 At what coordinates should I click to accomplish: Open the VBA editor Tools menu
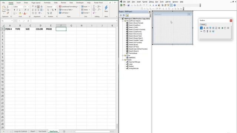click(x=162, y=2)
